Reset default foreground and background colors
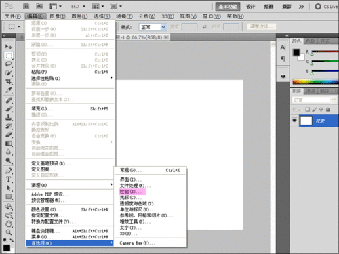The image size is (339, 254). point(5,240)
